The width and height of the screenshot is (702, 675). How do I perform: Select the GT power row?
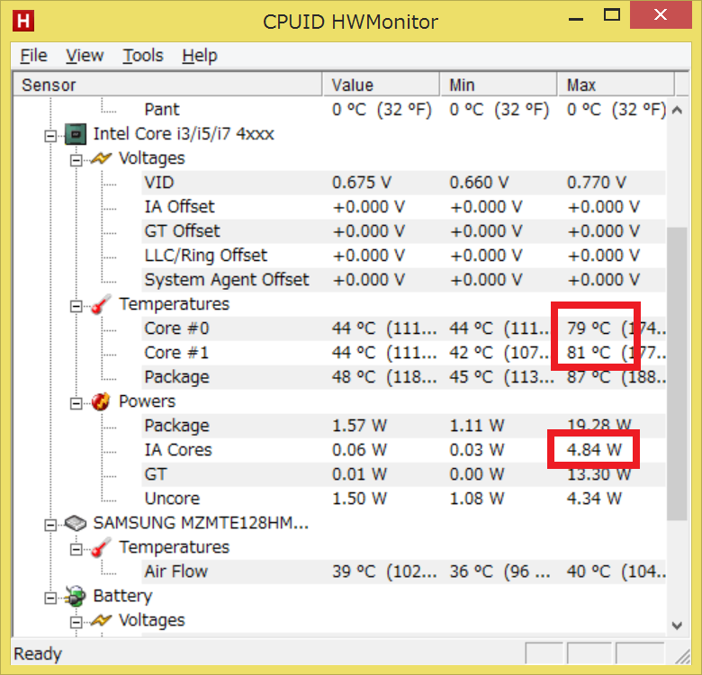tap(404, 474)
